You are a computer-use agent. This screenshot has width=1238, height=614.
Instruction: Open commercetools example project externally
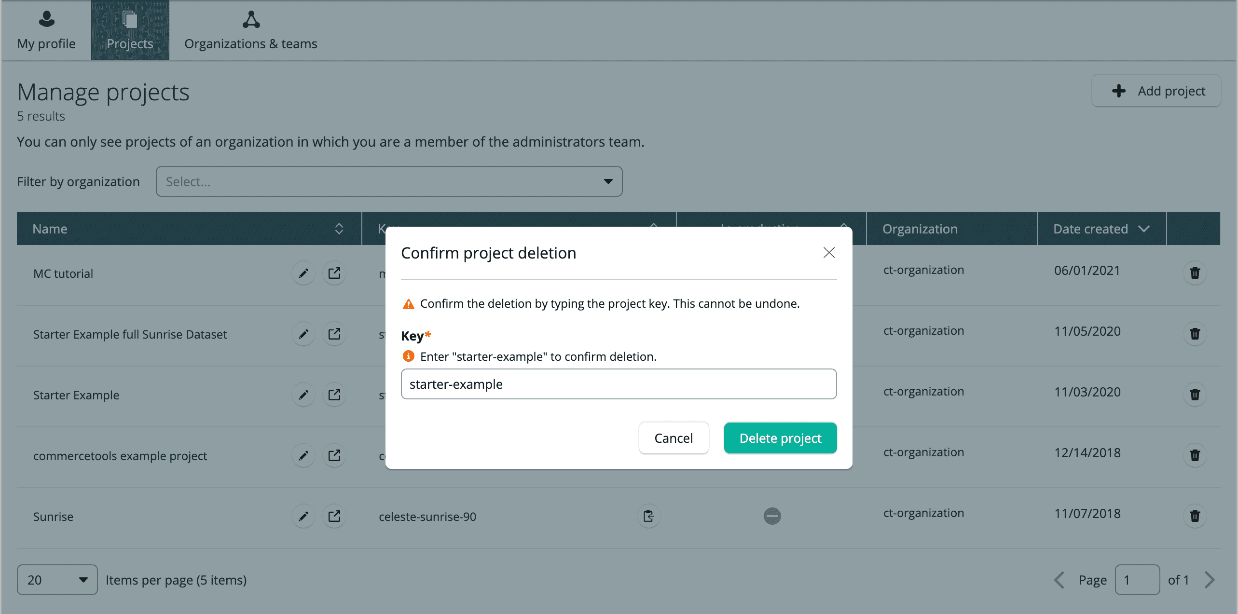334,456
